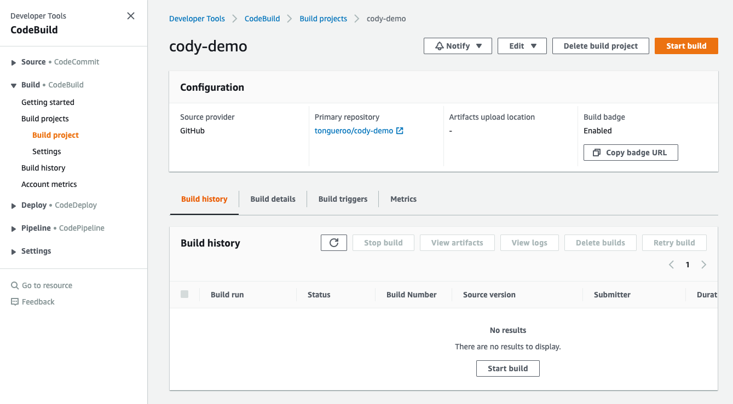This screenshot has height=404, width=733.
Task: Click the Stop build button
Action: pos(383,243)
